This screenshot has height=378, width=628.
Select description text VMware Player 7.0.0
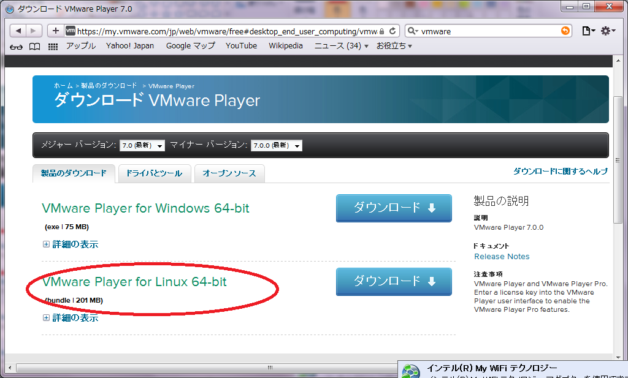[x=508, y=227]
